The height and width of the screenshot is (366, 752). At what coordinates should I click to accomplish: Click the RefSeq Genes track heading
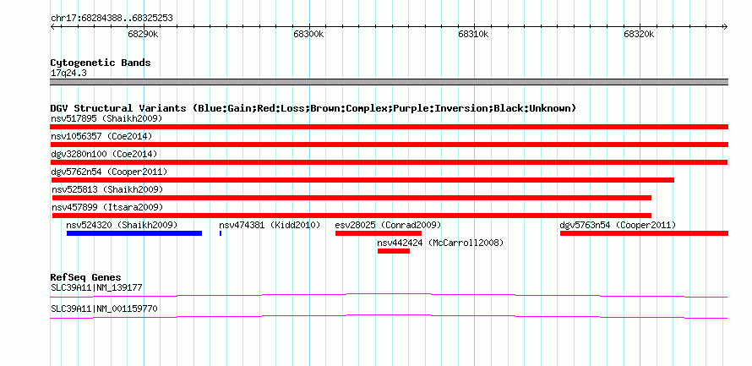pyautogui.click(x=85, y=278)
